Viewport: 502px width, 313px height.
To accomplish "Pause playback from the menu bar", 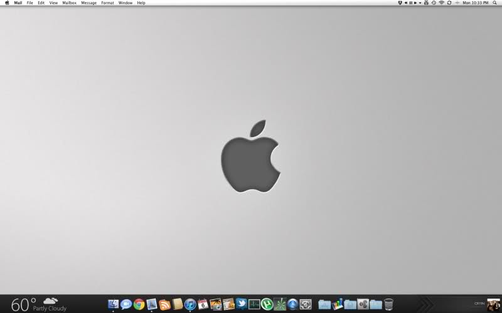I will (x=411, y=3).
